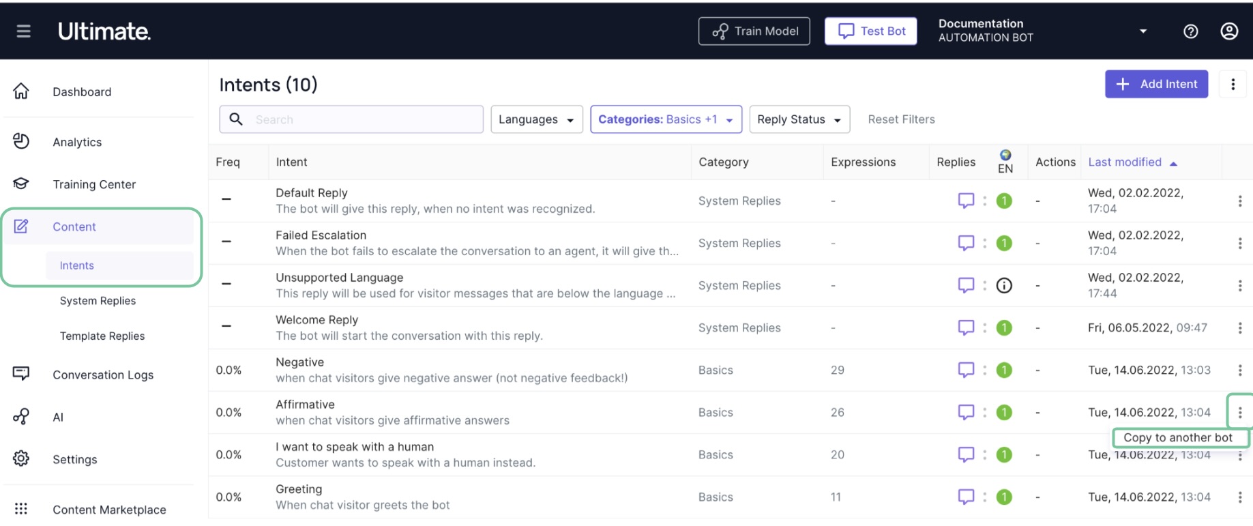Click the Content Marketplace grid icon
1253x526 pixels.
click(x=21, y=509)
